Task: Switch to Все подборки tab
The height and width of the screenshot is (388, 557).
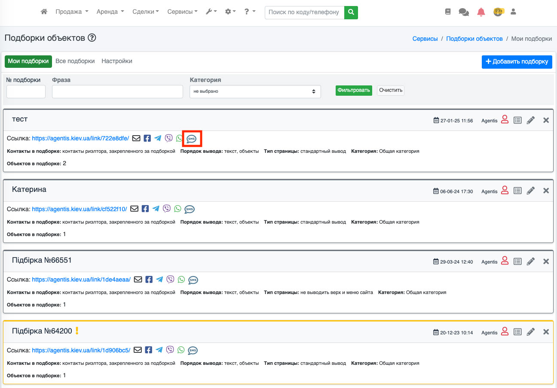Action: coord(75,61)
